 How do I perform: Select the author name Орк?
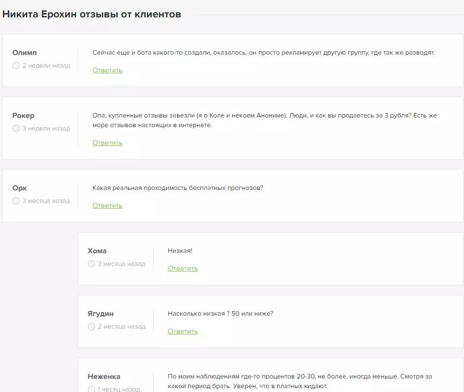pyautogui.click(x=19, y=188)
